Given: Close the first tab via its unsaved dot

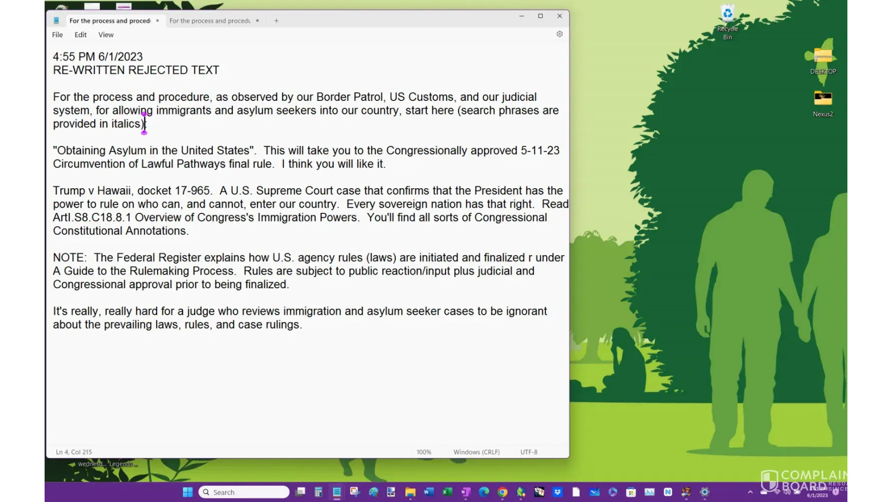Looking at the screenshot, I should [158, 21].
